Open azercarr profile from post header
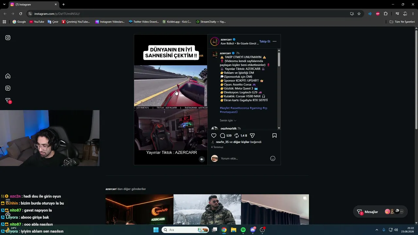Viewport: 418px width, 235px height. 226,39
